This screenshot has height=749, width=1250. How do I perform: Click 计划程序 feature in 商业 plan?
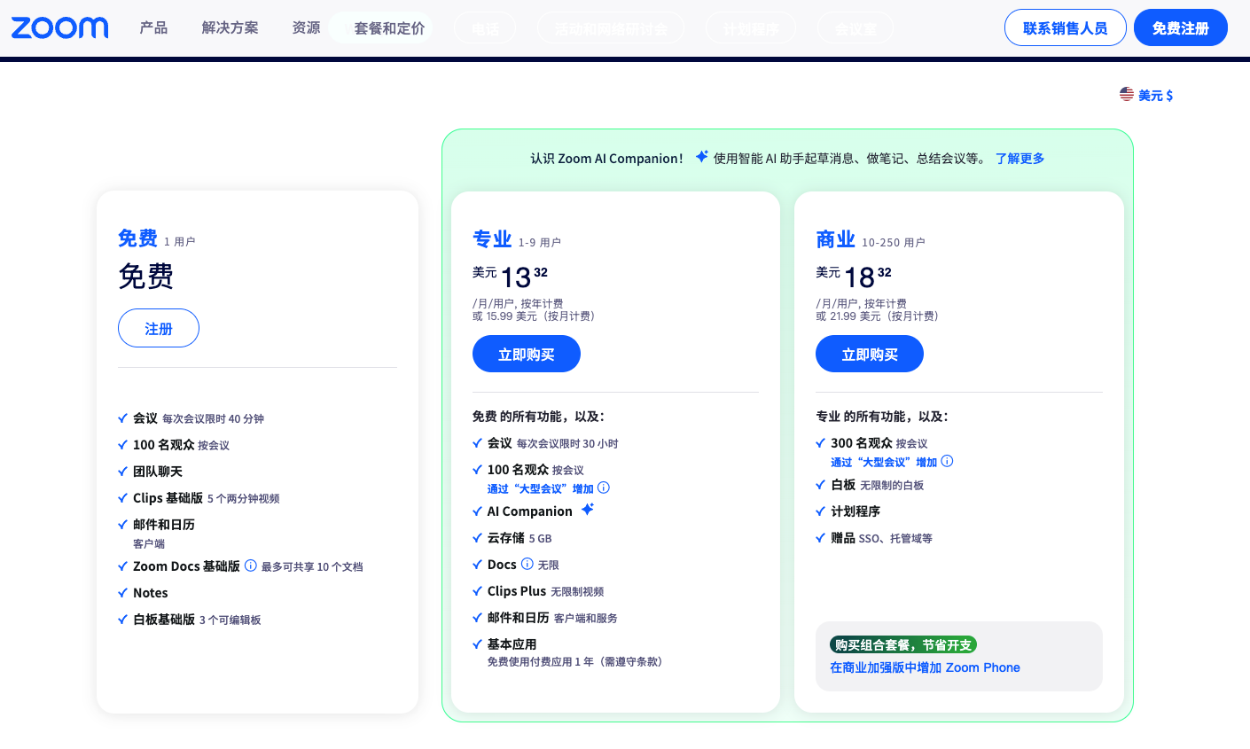855,511
